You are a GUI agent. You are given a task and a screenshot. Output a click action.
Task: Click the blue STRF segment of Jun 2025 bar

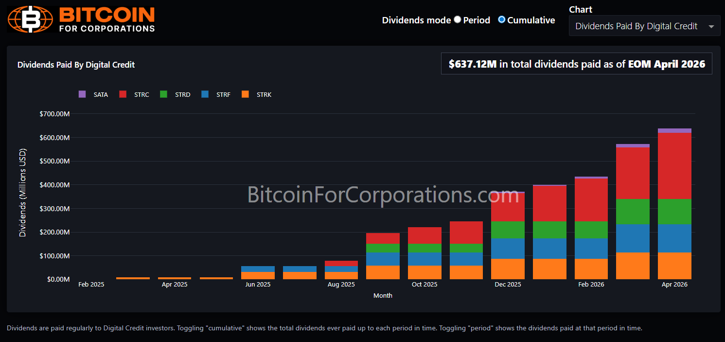click(258, 269)
